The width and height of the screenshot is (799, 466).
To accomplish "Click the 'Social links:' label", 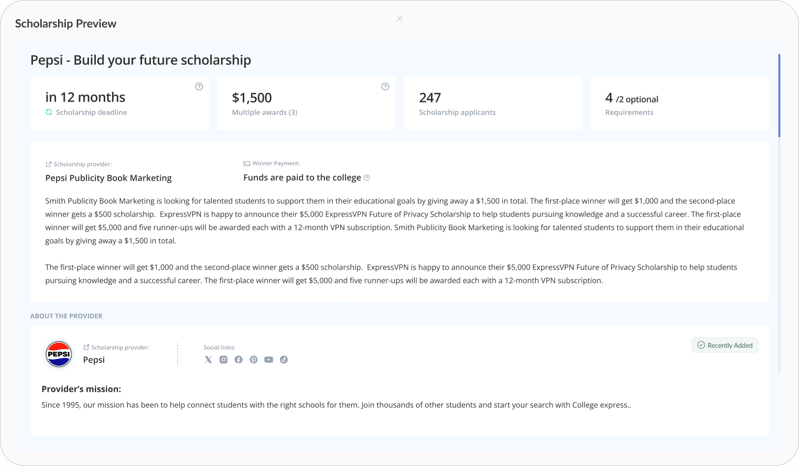I will (220, 348).
